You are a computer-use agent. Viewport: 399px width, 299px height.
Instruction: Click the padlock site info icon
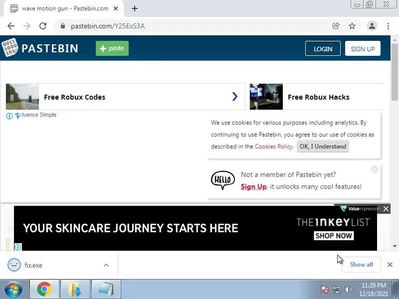click(x=63, y=26)
